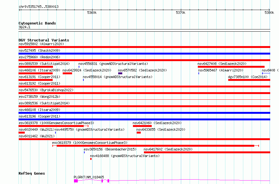Click the nsv5915802 (Almarri2020) variant label
The width and height of the screenshot is (279, 184).
click(x=41, y=44)
